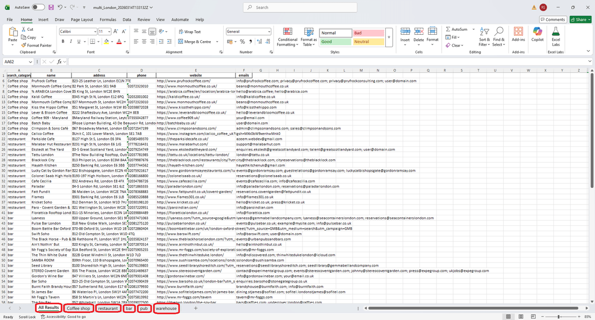The image size is (595, 320).
Task: Toggle the AutoSave switch
Action: 38,7
